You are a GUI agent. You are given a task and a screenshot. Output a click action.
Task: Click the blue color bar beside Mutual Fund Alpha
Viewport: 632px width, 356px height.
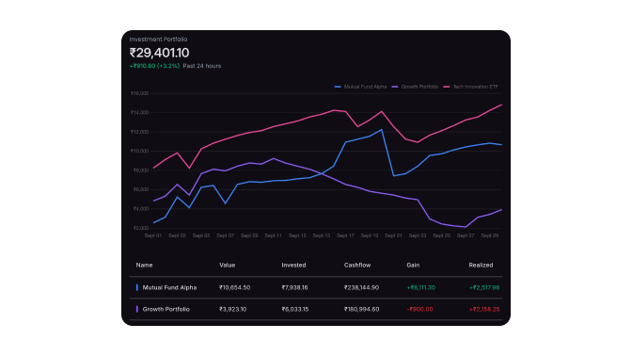[137, 288]
